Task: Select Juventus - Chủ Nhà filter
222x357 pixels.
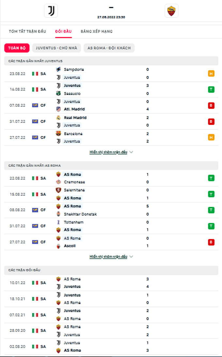Action: click(x=56, y=48)
